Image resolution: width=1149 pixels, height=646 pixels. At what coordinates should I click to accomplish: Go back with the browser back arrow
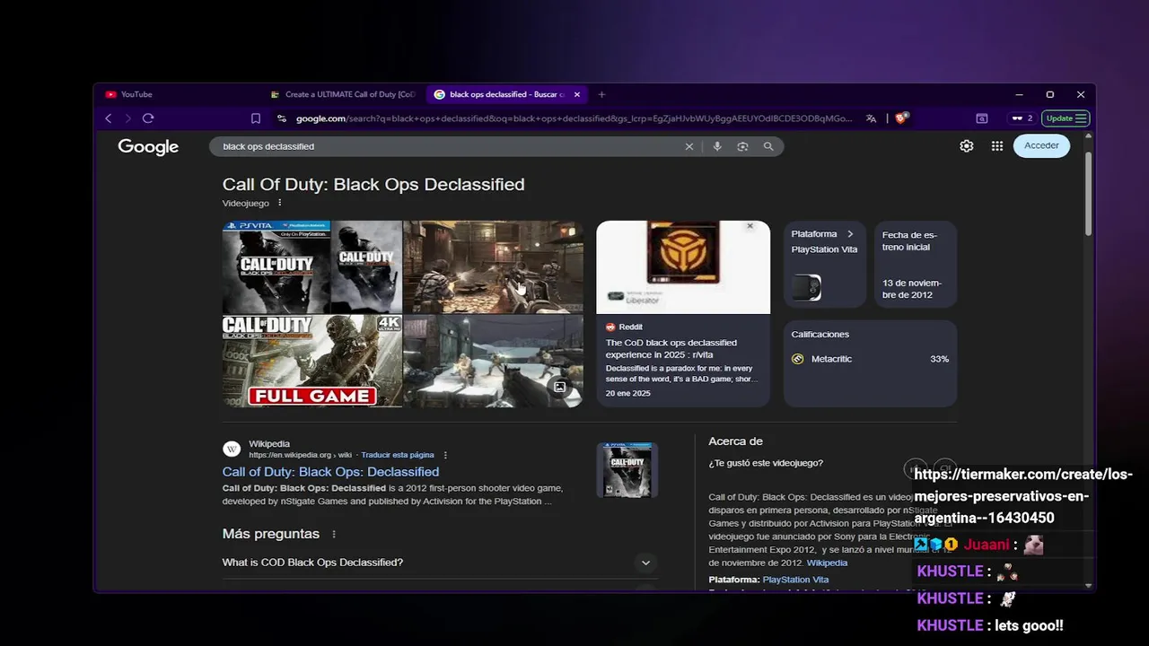click(109, 118)
